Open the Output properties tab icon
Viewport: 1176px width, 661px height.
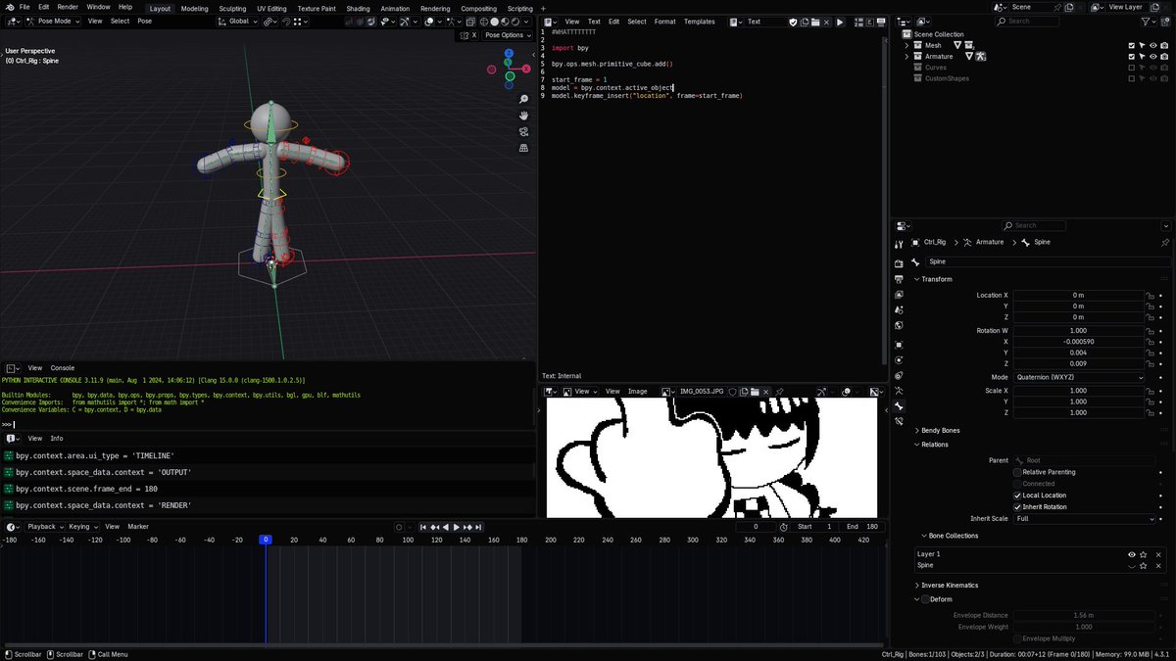point(900,279)
